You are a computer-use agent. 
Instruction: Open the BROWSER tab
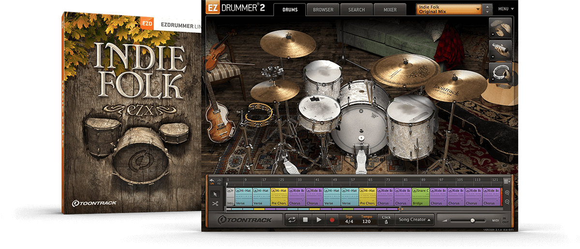tap(323, 10)
